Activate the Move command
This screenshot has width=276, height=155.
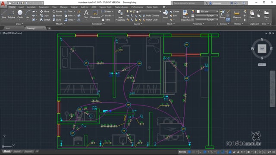pos(45,12)
